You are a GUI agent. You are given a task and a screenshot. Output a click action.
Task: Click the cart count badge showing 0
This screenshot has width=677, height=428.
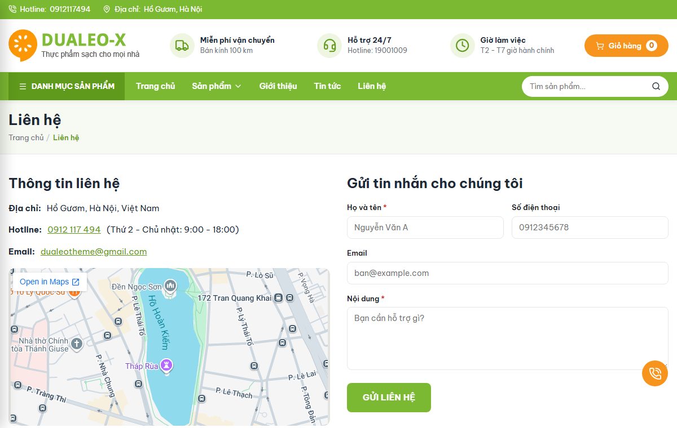point(651,46)
